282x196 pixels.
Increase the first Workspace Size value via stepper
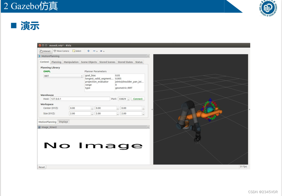(x=92, y=112)
